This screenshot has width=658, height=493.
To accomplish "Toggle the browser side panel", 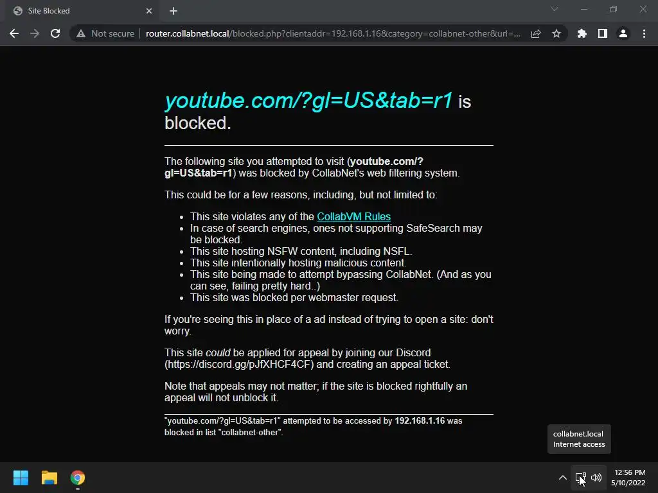I will 603,33.
